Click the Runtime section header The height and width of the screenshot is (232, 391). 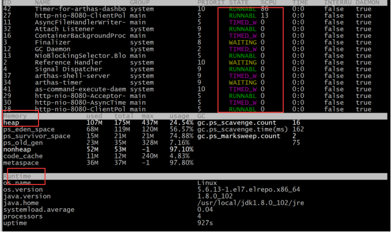[18, 177]
